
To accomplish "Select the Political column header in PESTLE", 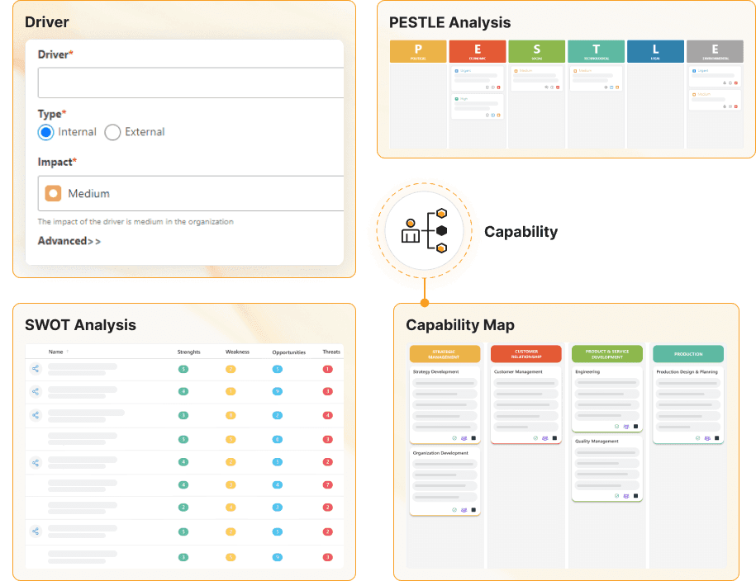I will point(417,51).
